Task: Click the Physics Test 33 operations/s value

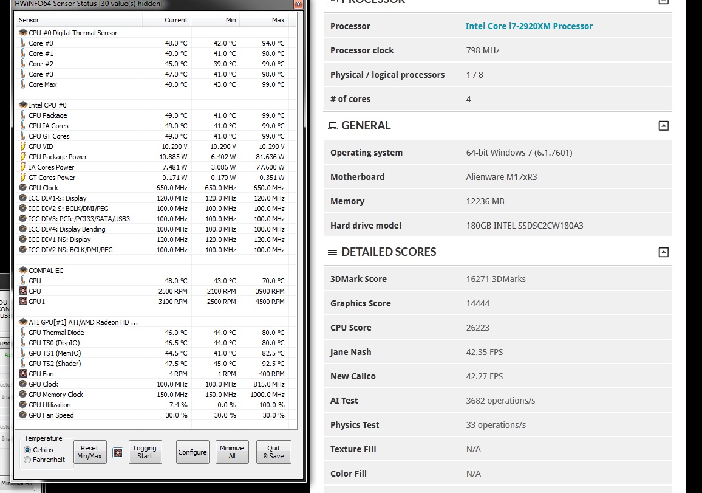Action: pos(496,425)
